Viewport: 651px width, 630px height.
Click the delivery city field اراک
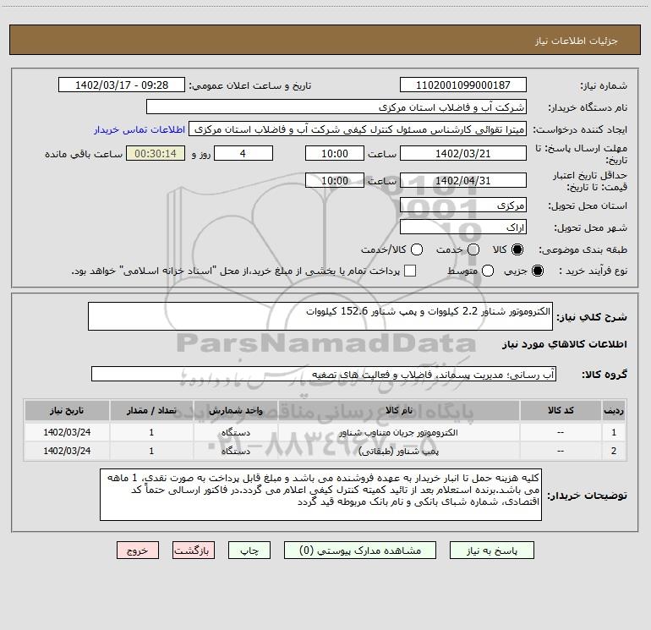point(463,227)
